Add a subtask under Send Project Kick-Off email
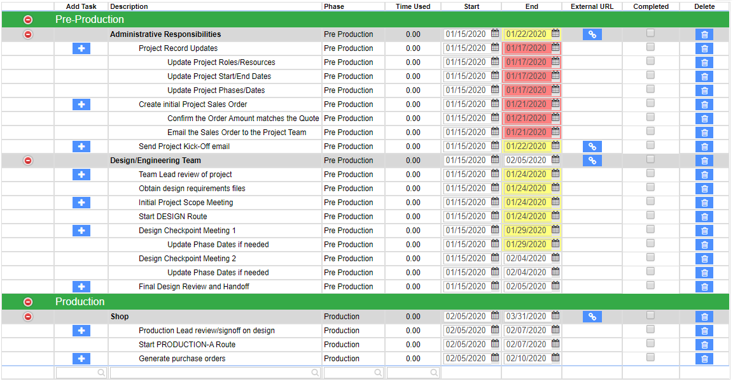733x381 pixels. 81,147
